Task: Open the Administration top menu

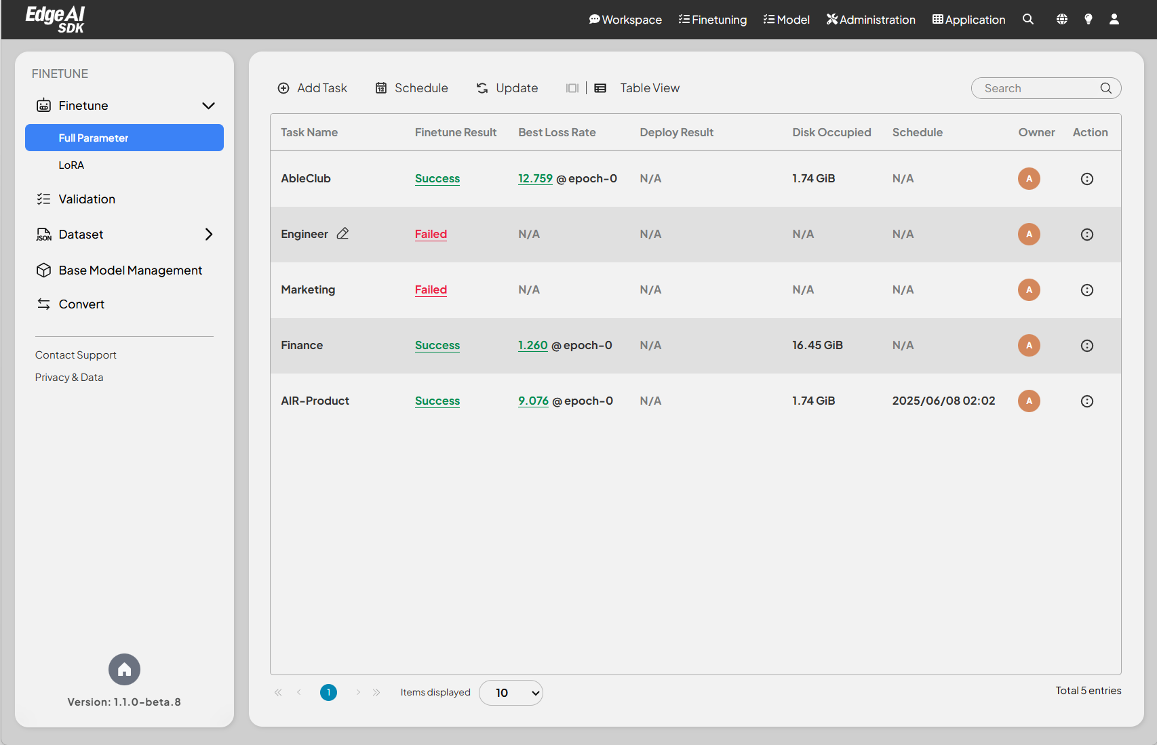Action: (x=871, y=20)
